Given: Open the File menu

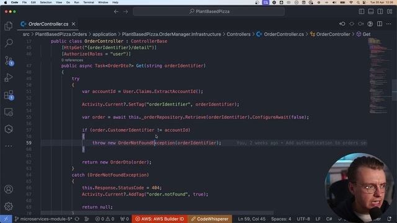Looking at the screenshot, I should [24, 2].
